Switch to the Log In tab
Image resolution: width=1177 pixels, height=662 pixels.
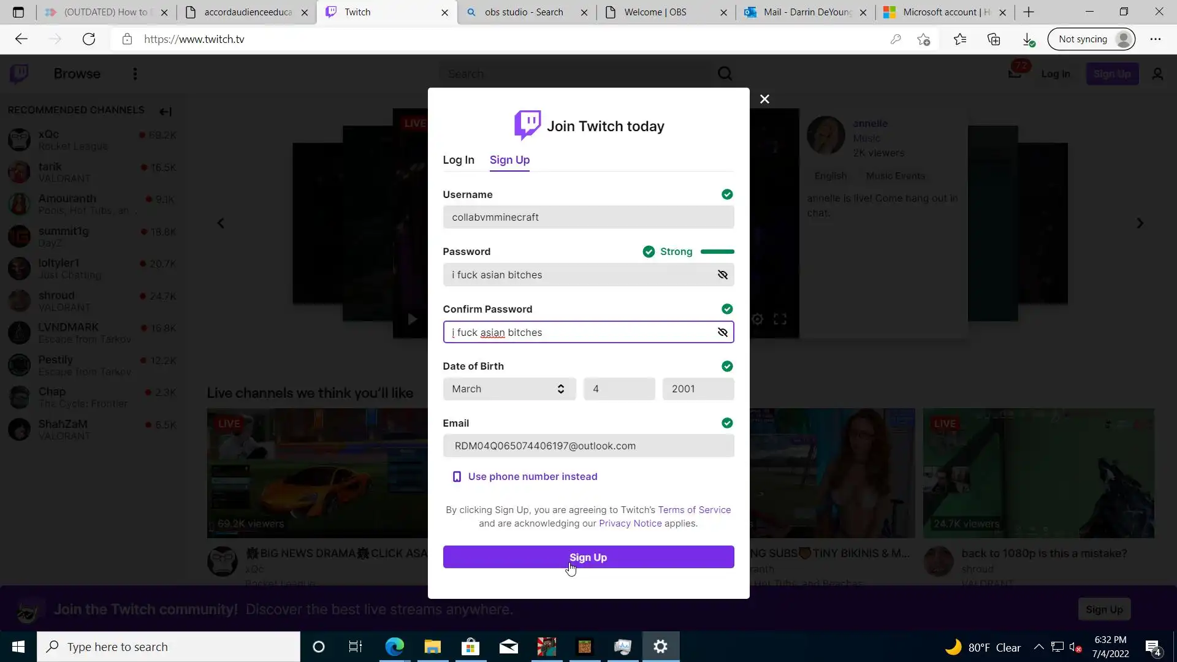click(458, 160)
